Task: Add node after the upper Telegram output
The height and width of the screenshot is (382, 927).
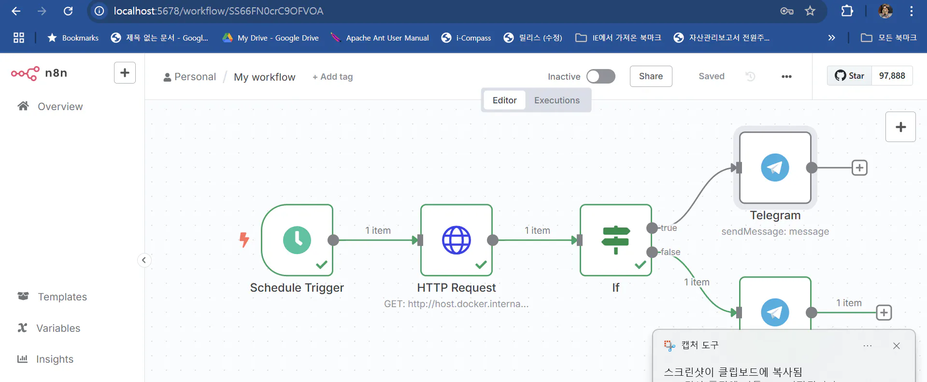Action: point(859,168)
